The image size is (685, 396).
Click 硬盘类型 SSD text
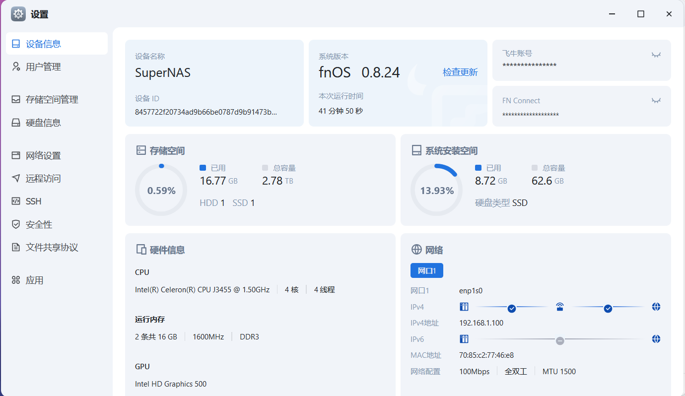[501, 203]
